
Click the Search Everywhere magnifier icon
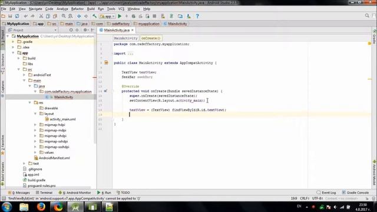click(x=367, y=16)
